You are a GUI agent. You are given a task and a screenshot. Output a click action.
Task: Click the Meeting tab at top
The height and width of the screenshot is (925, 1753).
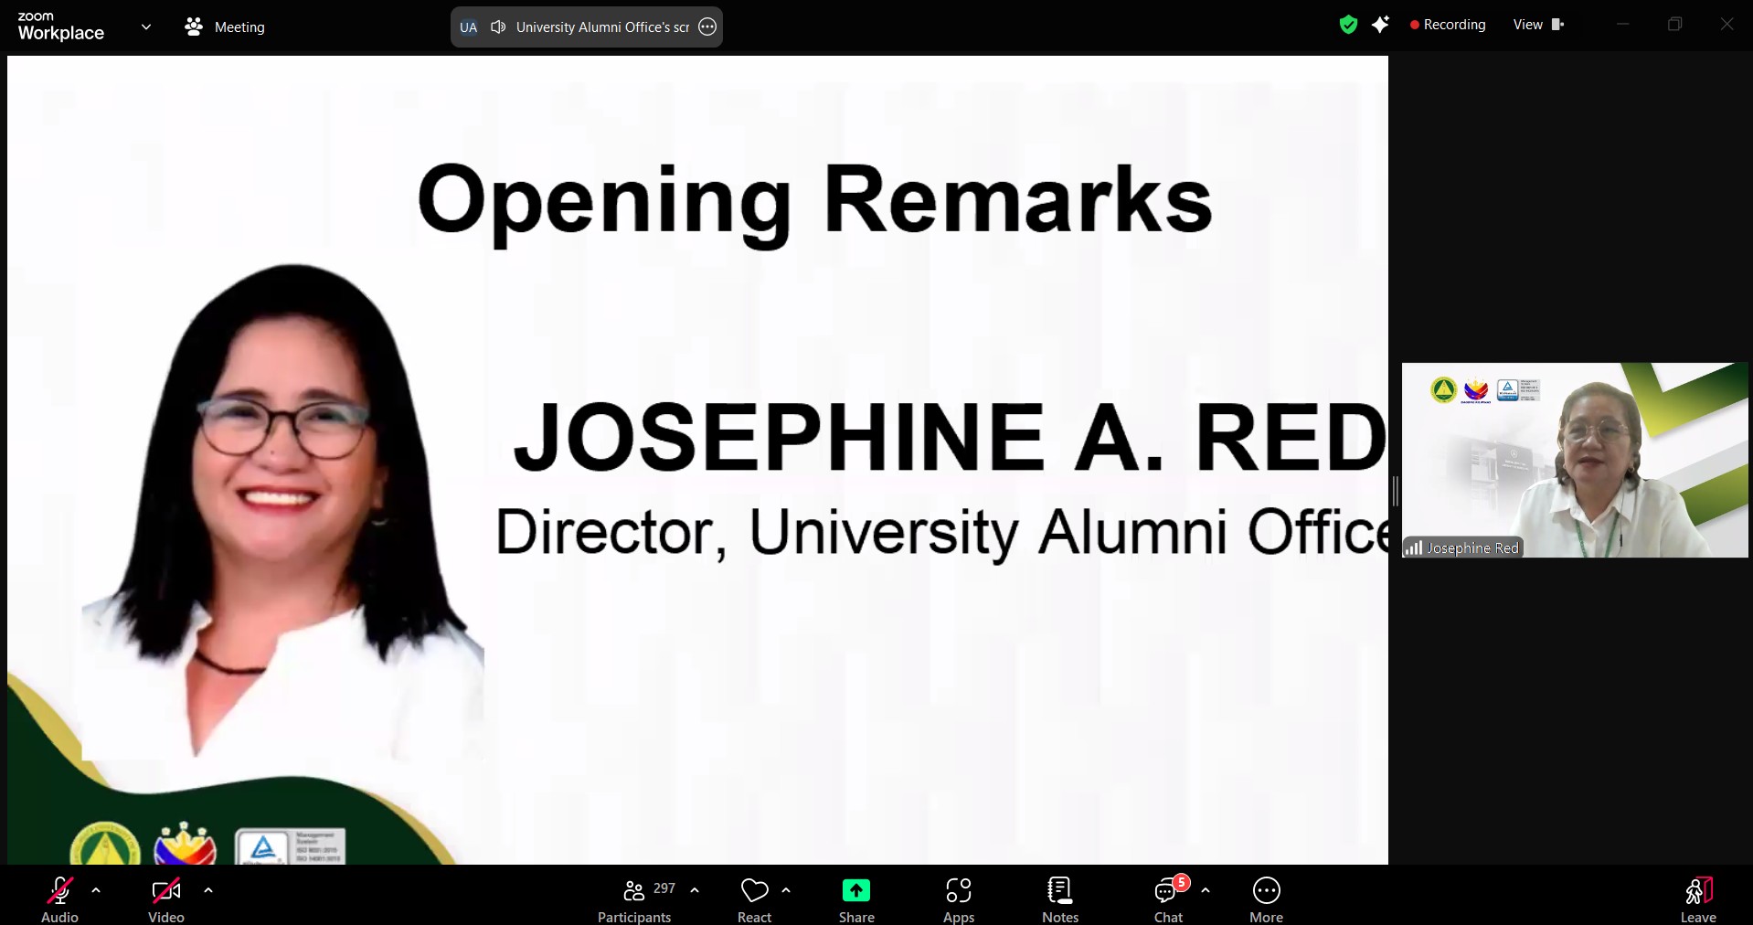[x=225, y=27]
